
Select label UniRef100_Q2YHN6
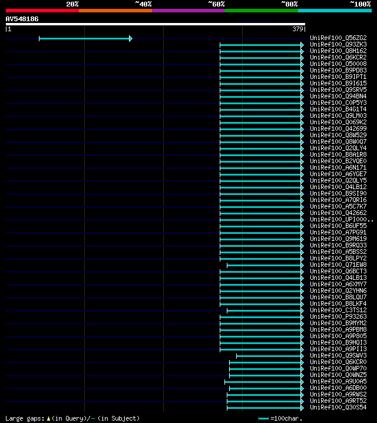(x=338, y=290)
